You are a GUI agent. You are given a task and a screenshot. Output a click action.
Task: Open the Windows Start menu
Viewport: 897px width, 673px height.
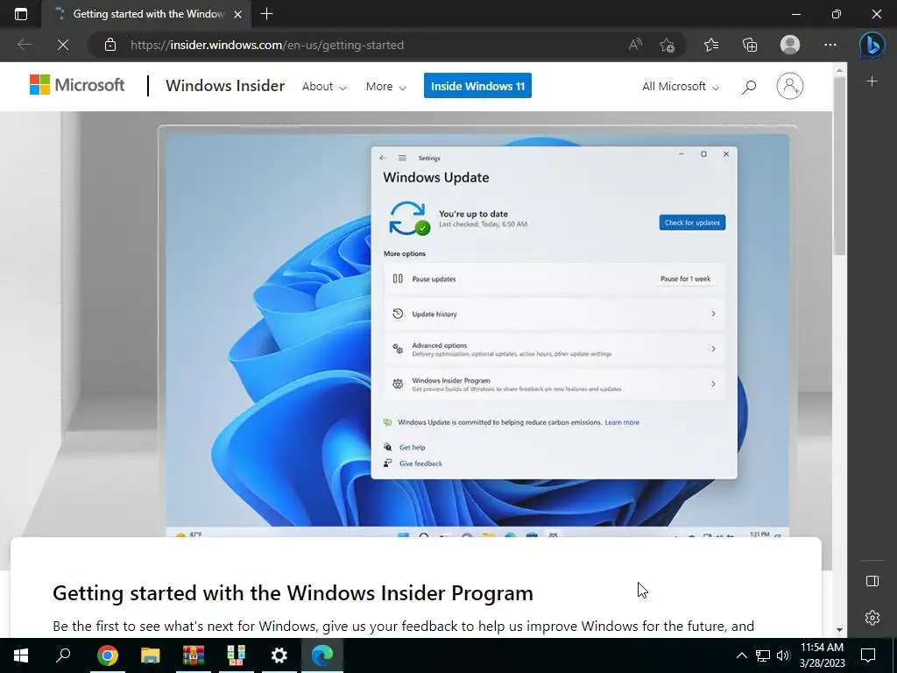point(21,655)
